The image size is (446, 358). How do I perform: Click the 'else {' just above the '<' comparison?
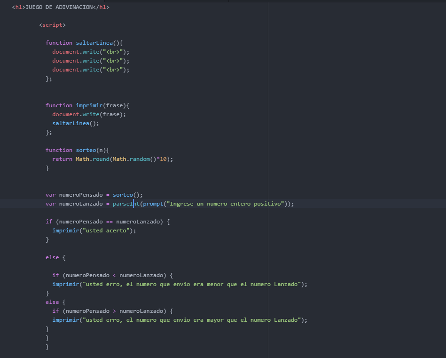coord(55,257)
